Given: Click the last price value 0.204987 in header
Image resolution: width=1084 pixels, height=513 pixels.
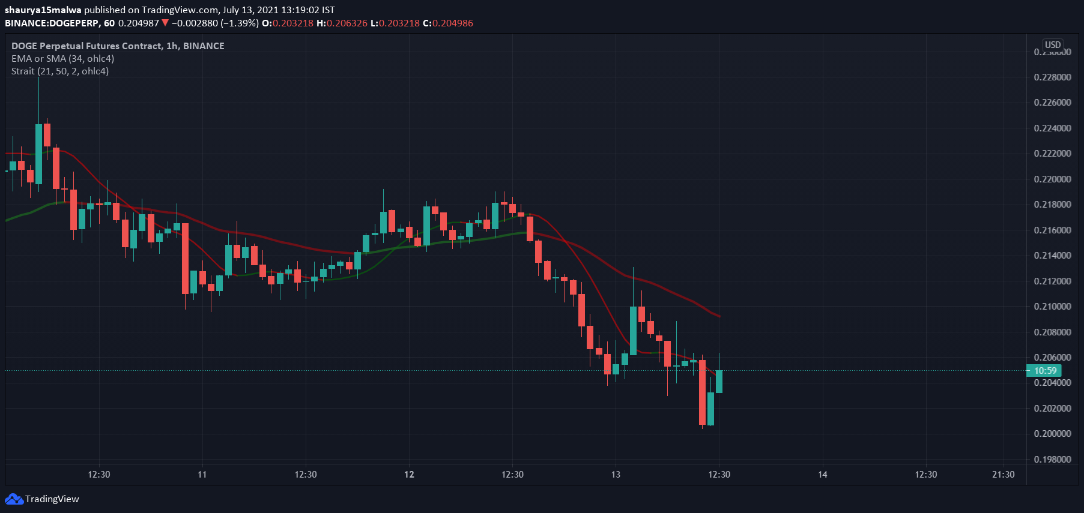Looking at the screenshot, I should (139, 23).
